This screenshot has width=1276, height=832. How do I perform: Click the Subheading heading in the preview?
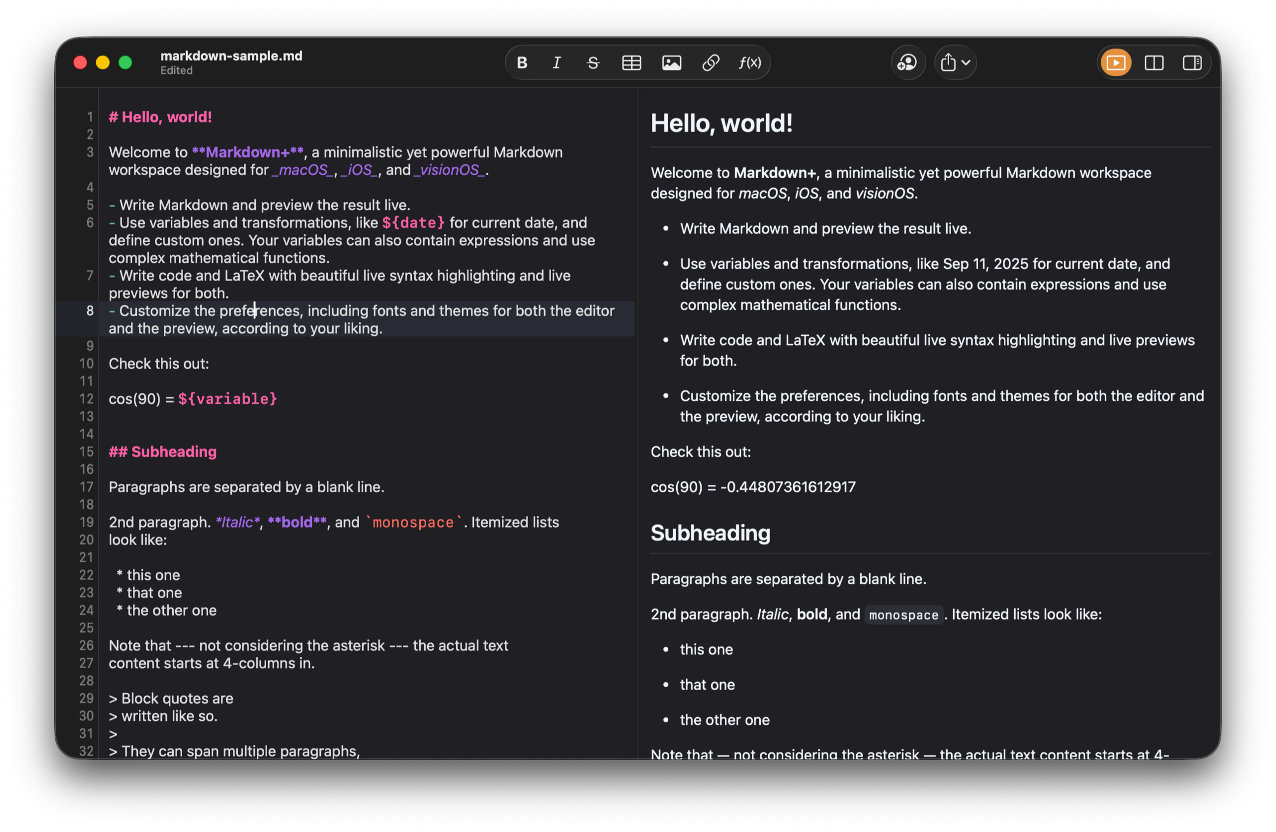(x=711, y=533)
